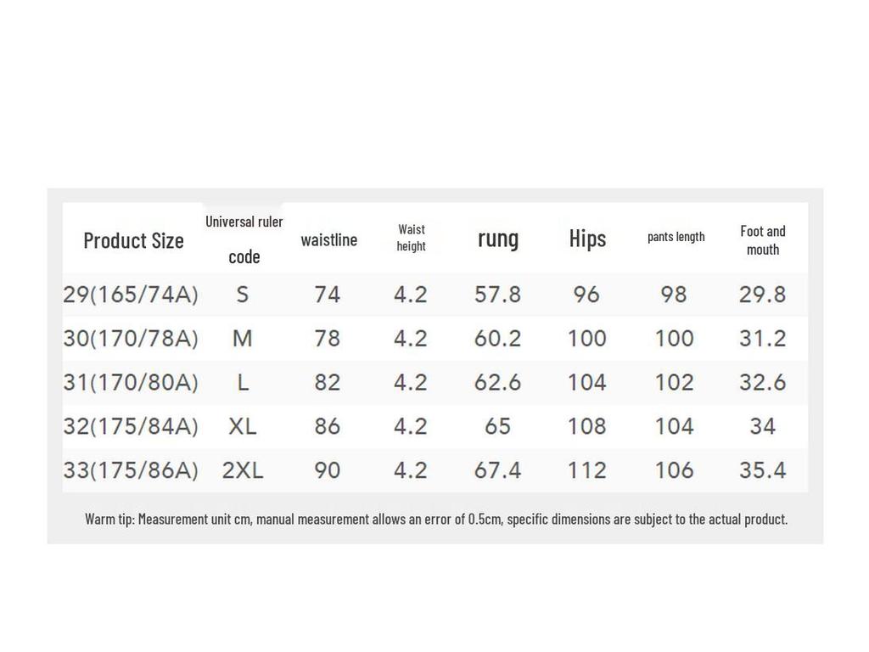Click the 31(170/80A) size row label

tap(131, 383)
